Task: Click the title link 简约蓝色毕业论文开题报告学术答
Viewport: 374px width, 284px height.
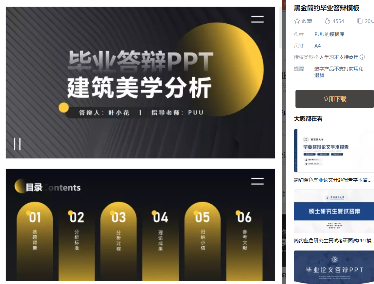Action: (333, 180)
